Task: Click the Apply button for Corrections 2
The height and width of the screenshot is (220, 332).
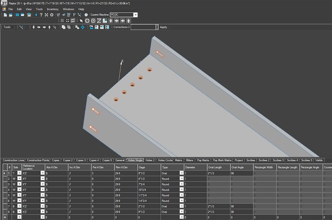Action: coord(163,27)
